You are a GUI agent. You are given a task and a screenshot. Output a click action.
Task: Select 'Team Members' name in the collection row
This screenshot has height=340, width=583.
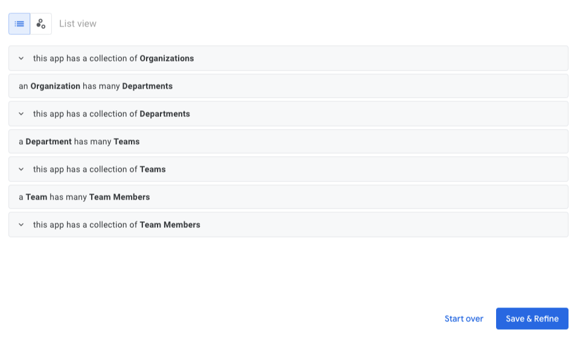pos(170,225)
